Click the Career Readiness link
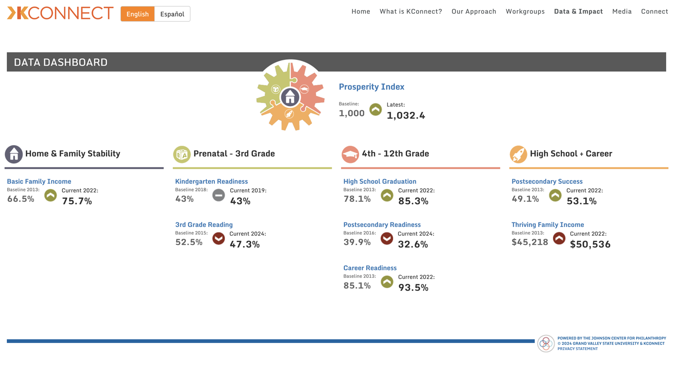The height and width of the screenshot is (372, 673). 370,268
